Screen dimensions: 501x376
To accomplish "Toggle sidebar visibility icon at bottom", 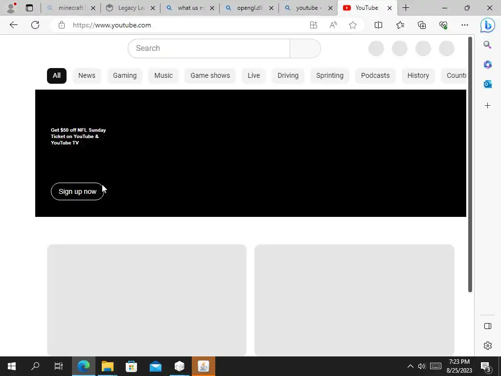I will pos(488,326).
